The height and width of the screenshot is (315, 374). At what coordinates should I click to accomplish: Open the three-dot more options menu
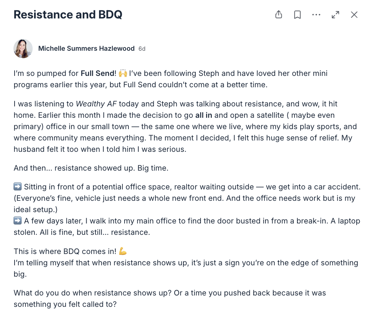point(316,15)
